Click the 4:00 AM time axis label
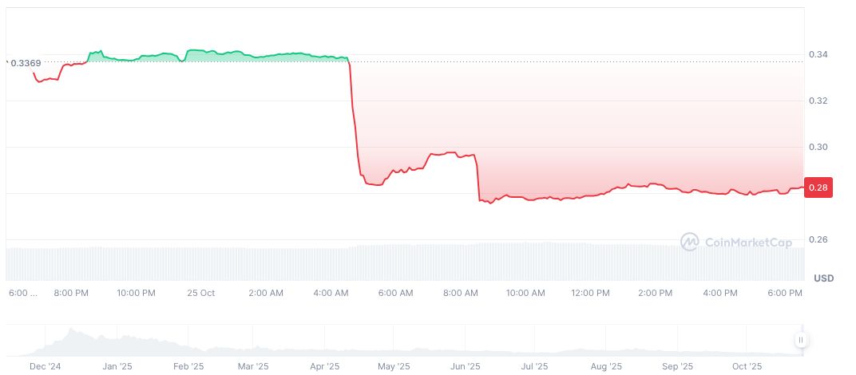 click(x=331, y=293)
